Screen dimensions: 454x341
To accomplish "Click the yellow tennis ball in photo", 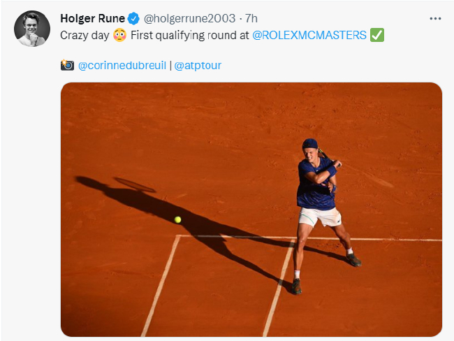I will click(x=178, y=219).
